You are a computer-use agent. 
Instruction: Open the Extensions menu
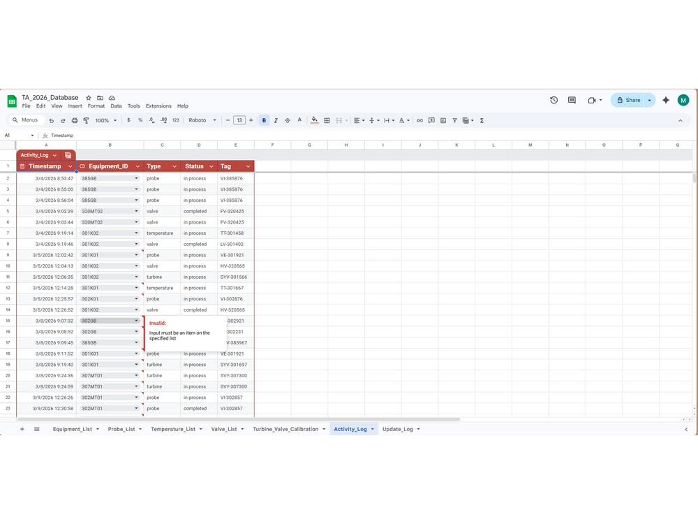158,106
